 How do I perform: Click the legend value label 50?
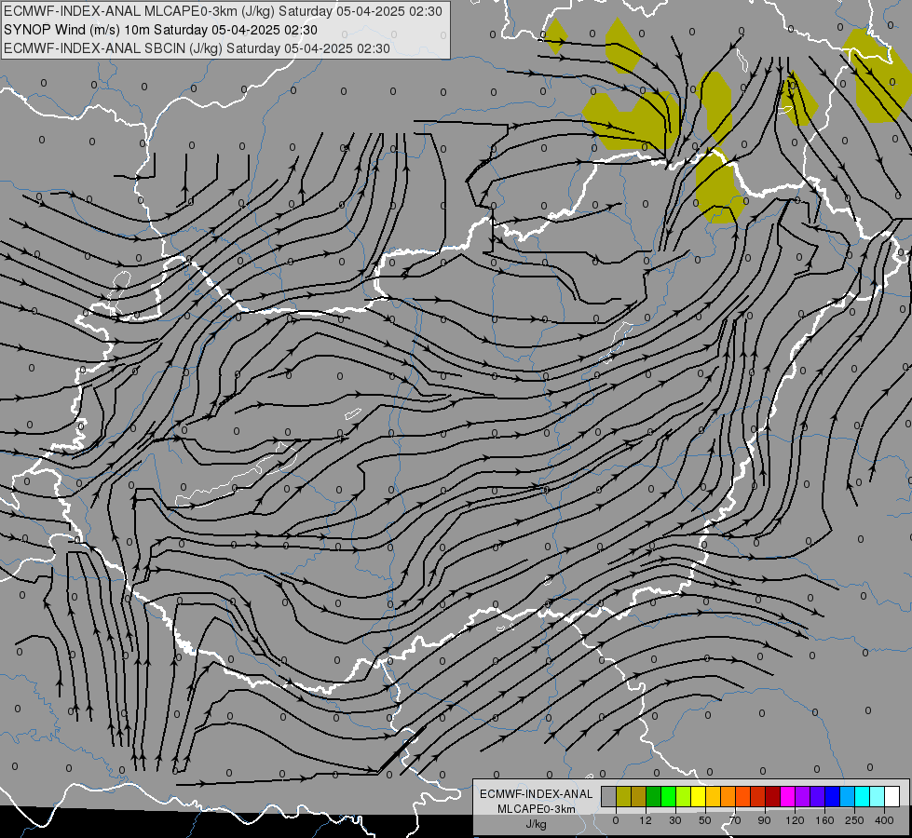pyautogui.click(x=705, y=820)
